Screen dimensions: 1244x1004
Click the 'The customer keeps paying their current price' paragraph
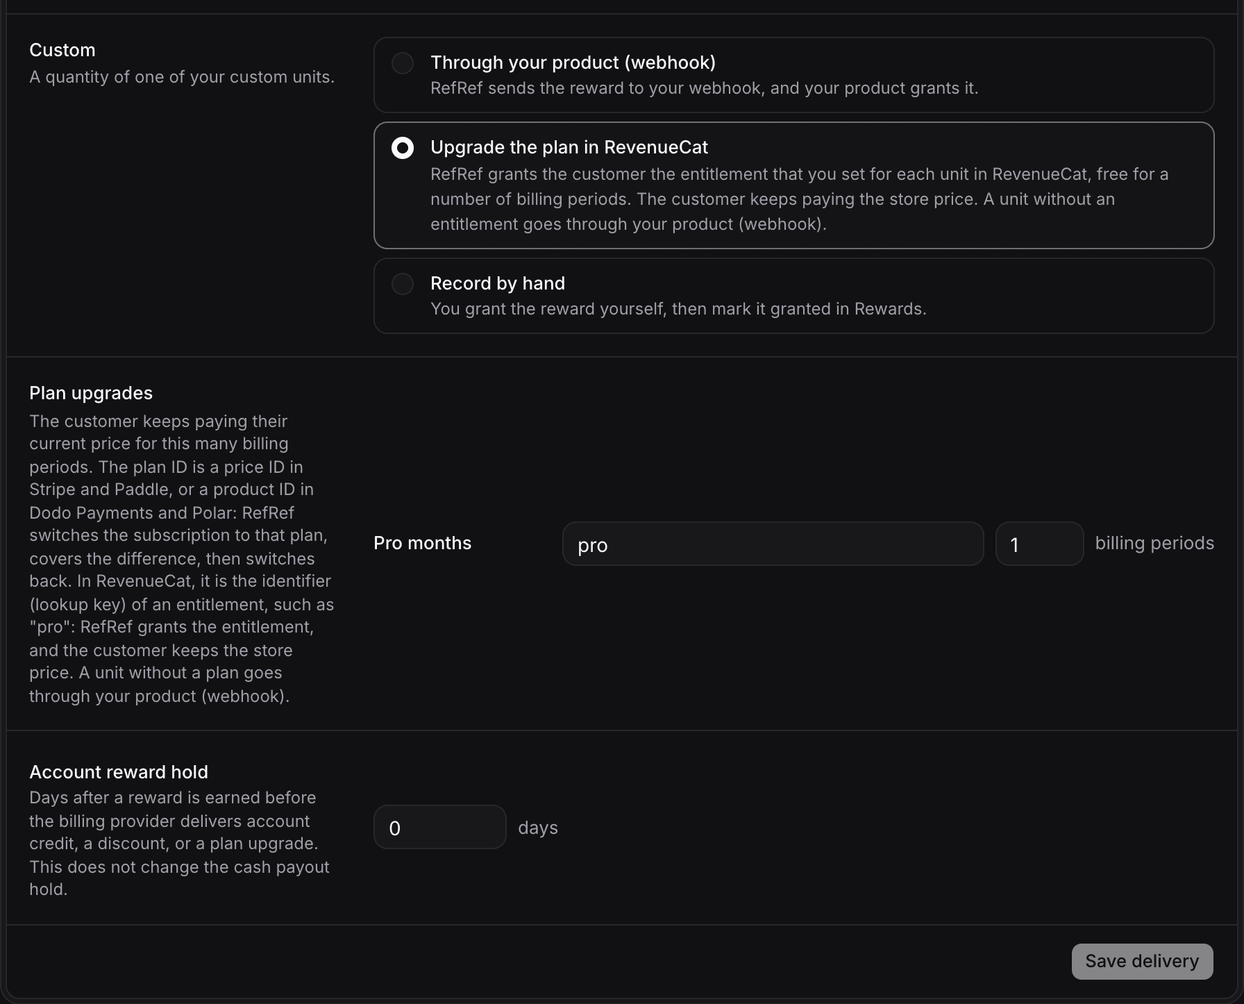coord(182,559)
